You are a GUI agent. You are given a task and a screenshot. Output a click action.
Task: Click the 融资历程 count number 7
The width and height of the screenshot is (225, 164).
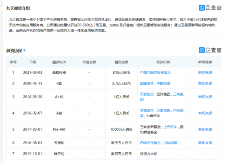pyautogui.click(x=24, y=51)
